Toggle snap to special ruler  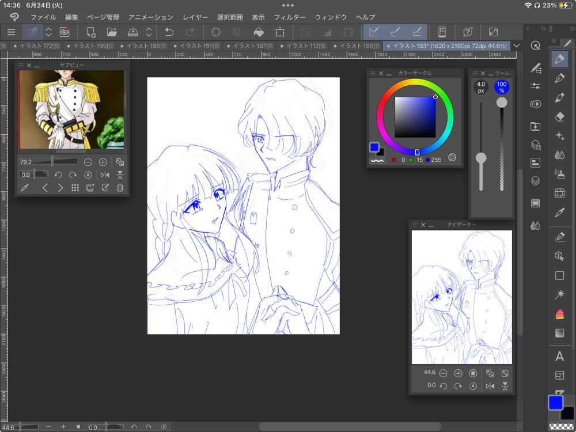[395, 32]
